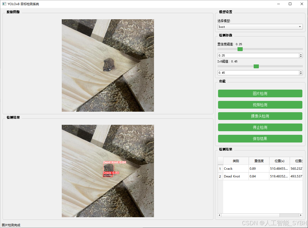Screen dimensions: 308x228
Task: Click the table scrollbar right arrow
Action: pyautogui.click(x=301, y=215)
